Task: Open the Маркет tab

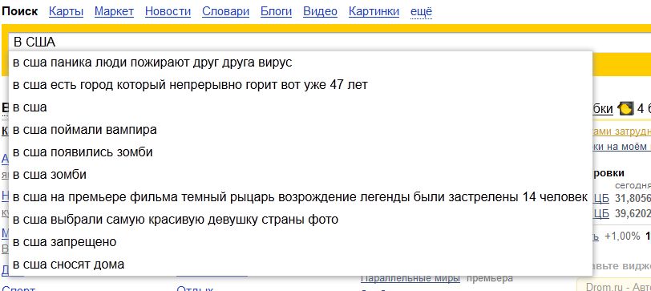Action: 114,11
